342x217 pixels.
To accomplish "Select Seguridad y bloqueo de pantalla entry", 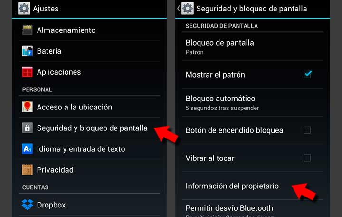I will (x=89, y=128).
